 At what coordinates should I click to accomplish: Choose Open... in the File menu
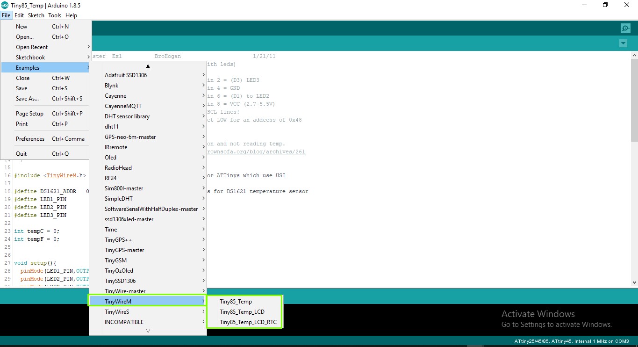pyautogui.click(x=46, y=37)
